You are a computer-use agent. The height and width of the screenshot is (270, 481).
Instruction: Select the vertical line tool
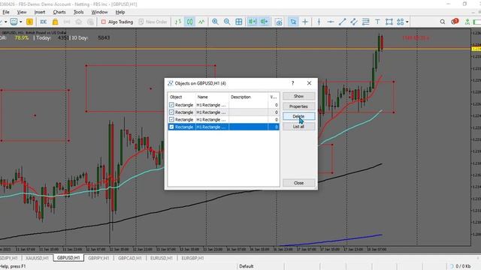[319, 22]
